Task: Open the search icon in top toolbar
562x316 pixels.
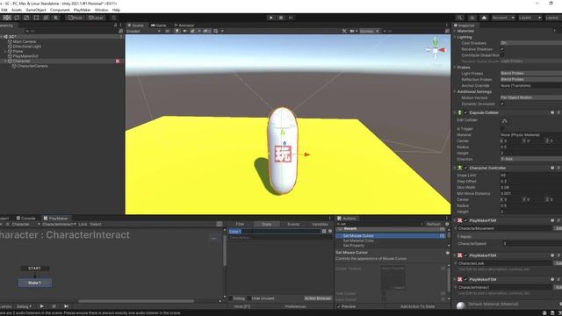Action: [460, 18]
